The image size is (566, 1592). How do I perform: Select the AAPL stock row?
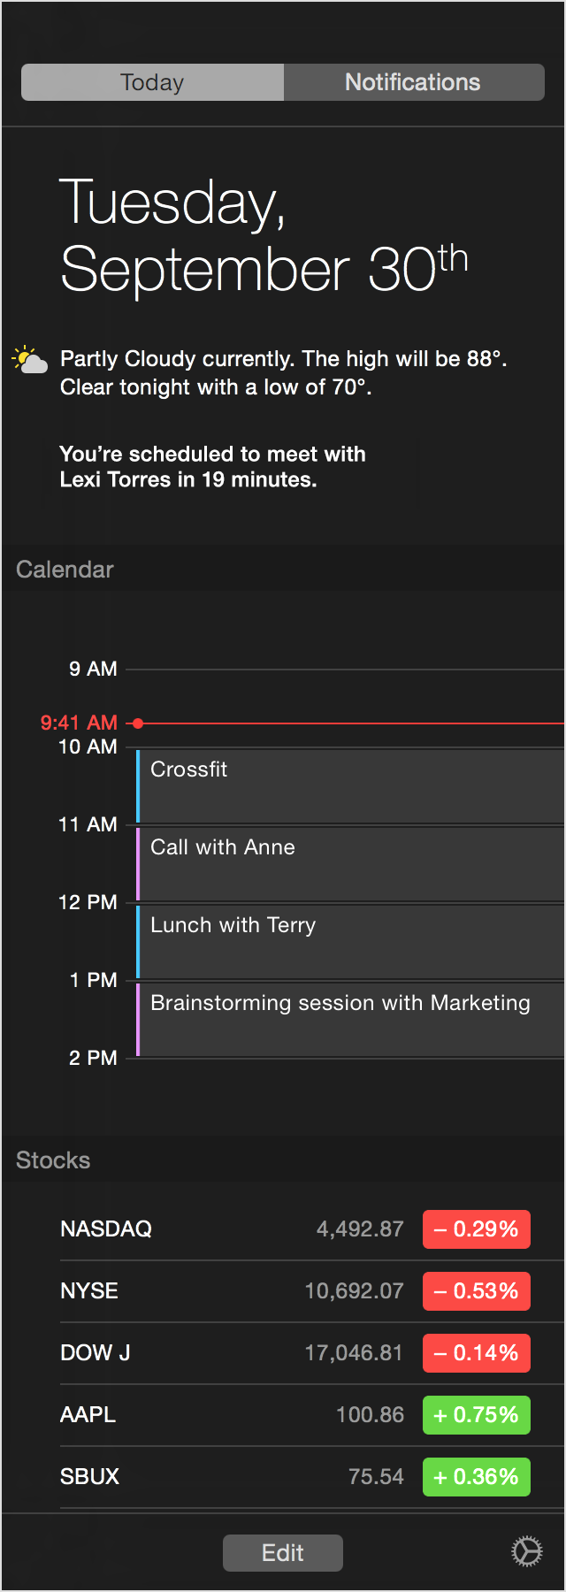click(x=312, y=1415)
